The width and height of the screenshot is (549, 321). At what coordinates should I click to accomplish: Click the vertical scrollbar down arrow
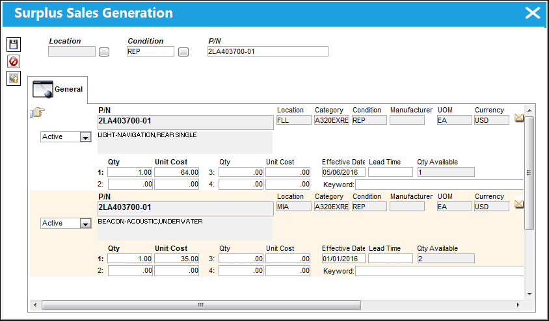(529, 294)
